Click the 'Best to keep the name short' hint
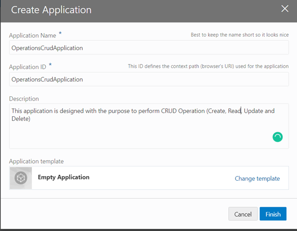 (x=239, y=35)
